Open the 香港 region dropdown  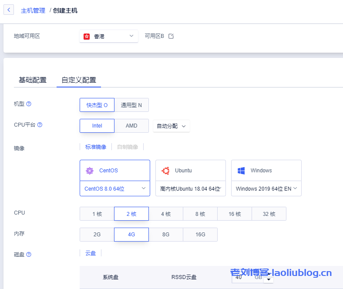pyautogui.click(x=109, y=36)
